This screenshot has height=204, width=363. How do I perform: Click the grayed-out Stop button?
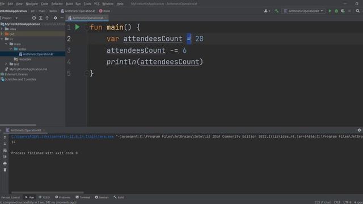[x=349, y=11]
